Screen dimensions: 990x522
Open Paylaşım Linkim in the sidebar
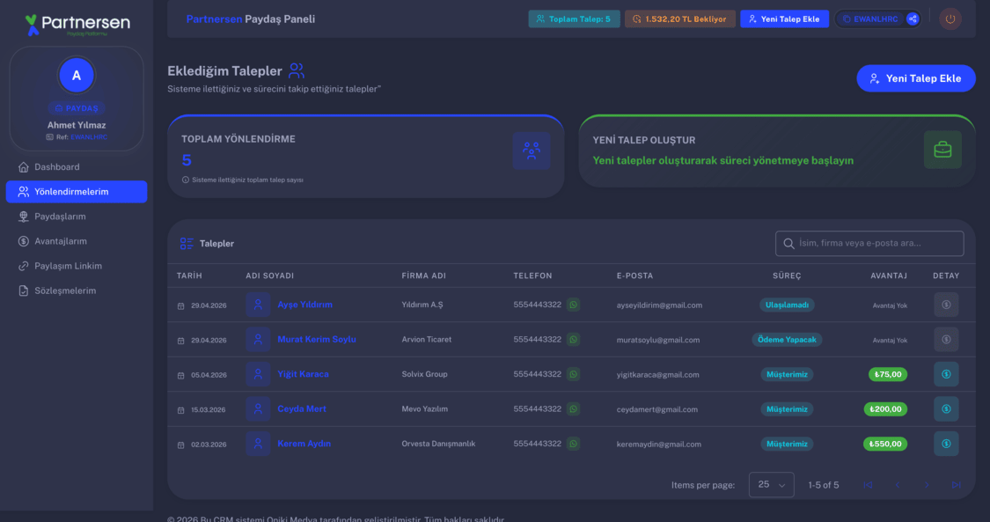(x=77, y=266)
